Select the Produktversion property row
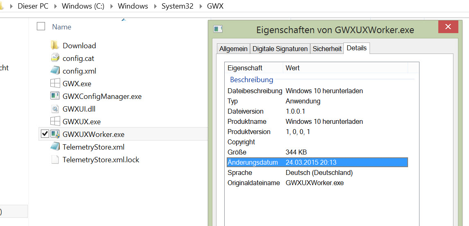This screenshot has height=226, width=469. click(317, 132)
